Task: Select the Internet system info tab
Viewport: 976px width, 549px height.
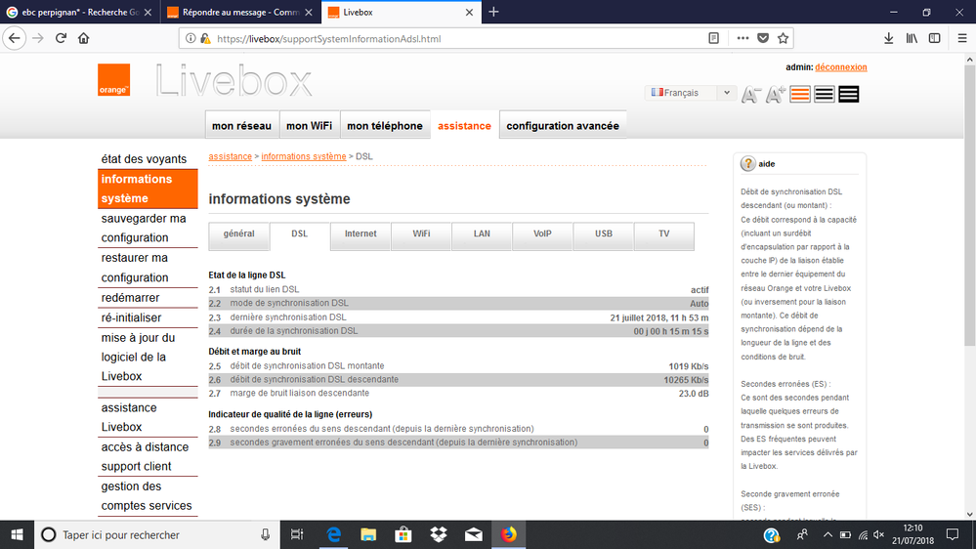Action: (x=361, y=235)
